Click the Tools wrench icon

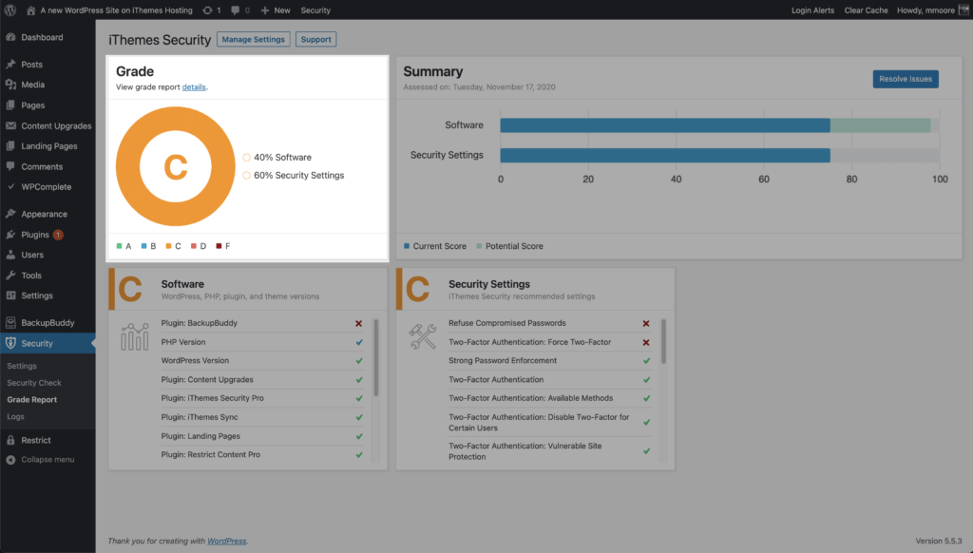pyautogui.click(x=10, y=275)
